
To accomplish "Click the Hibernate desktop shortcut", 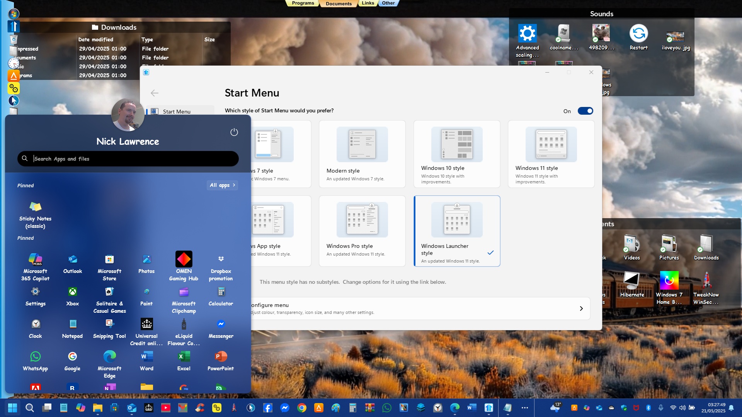I will [x=632, y=285].
